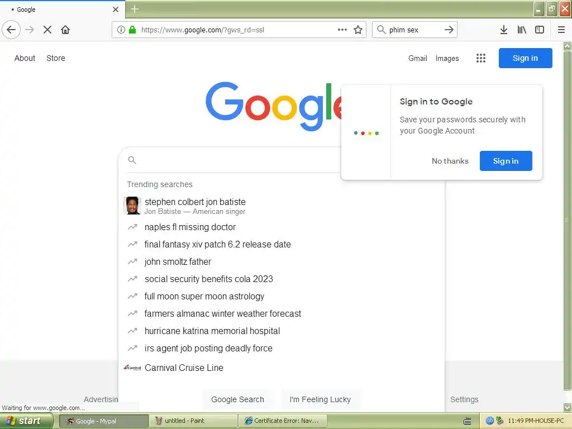Open the downloads arrow icon
This screenshot has height=429, width=572.
pyautogui.click(x=504, y=30)
